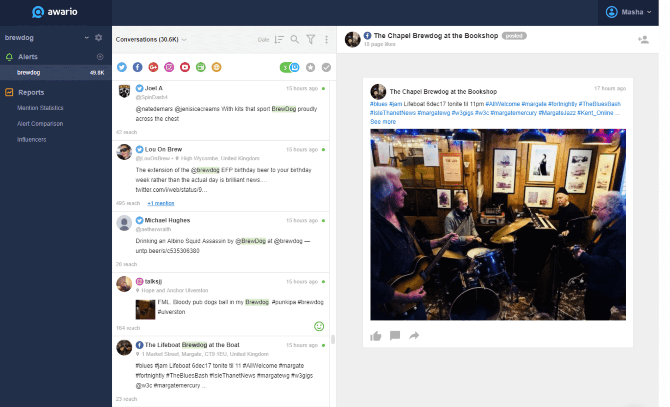Open the Conversations sorting dropdown

[184, 39]
